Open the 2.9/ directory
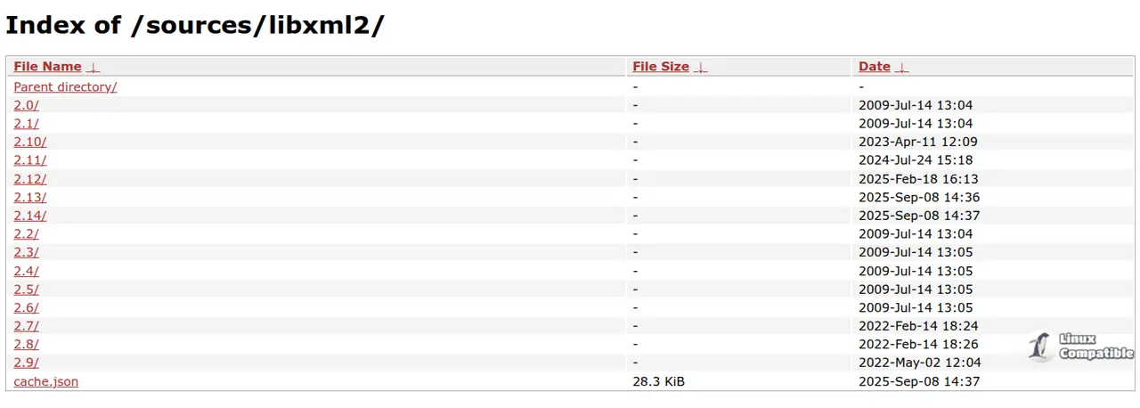The image size is (1140, 408). 26,363
